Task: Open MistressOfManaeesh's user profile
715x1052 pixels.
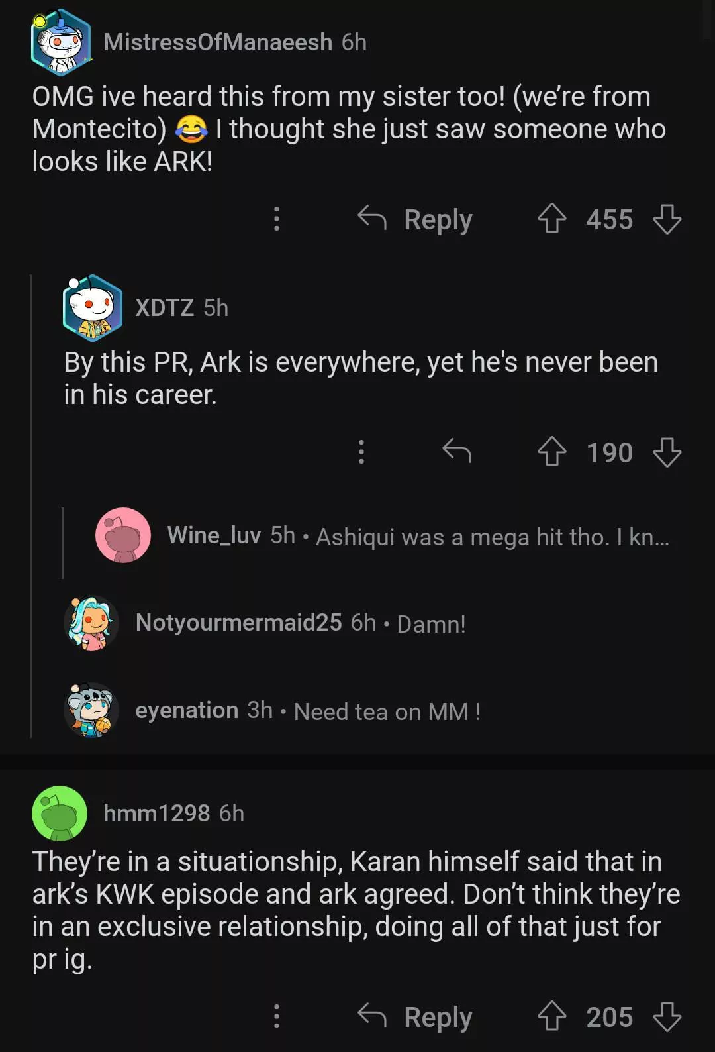Action: click(x=217, y=42)
